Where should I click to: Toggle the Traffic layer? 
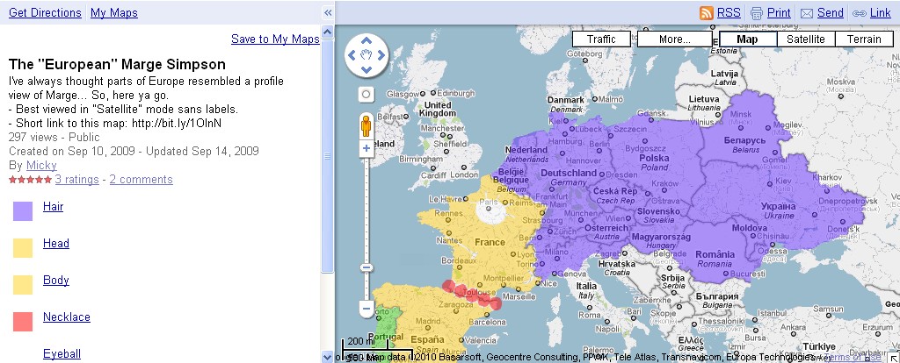pos(601,39)
